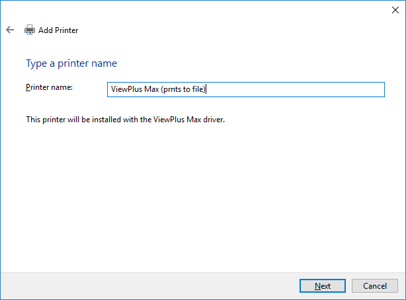This screenshot has height=300, width=406.
Task: Click the word file in the name field
Action: [198, 89]
